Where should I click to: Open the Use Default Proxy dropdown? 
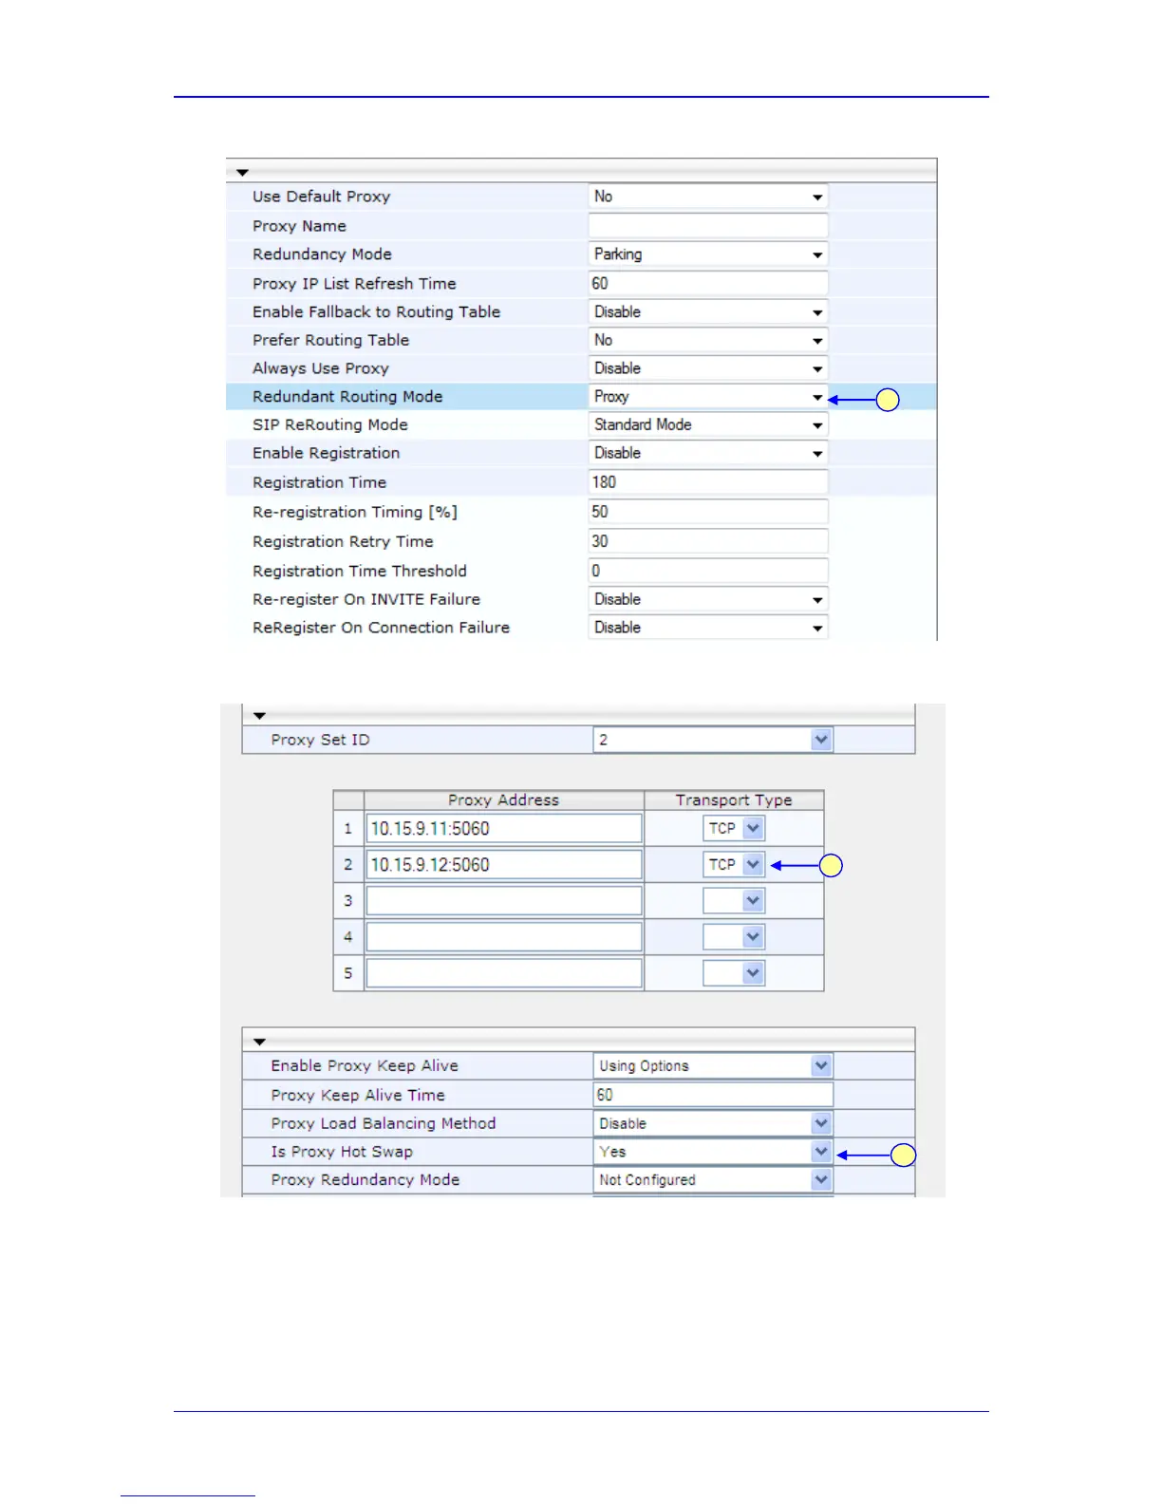pyautogui.click(x=708, y=197)
